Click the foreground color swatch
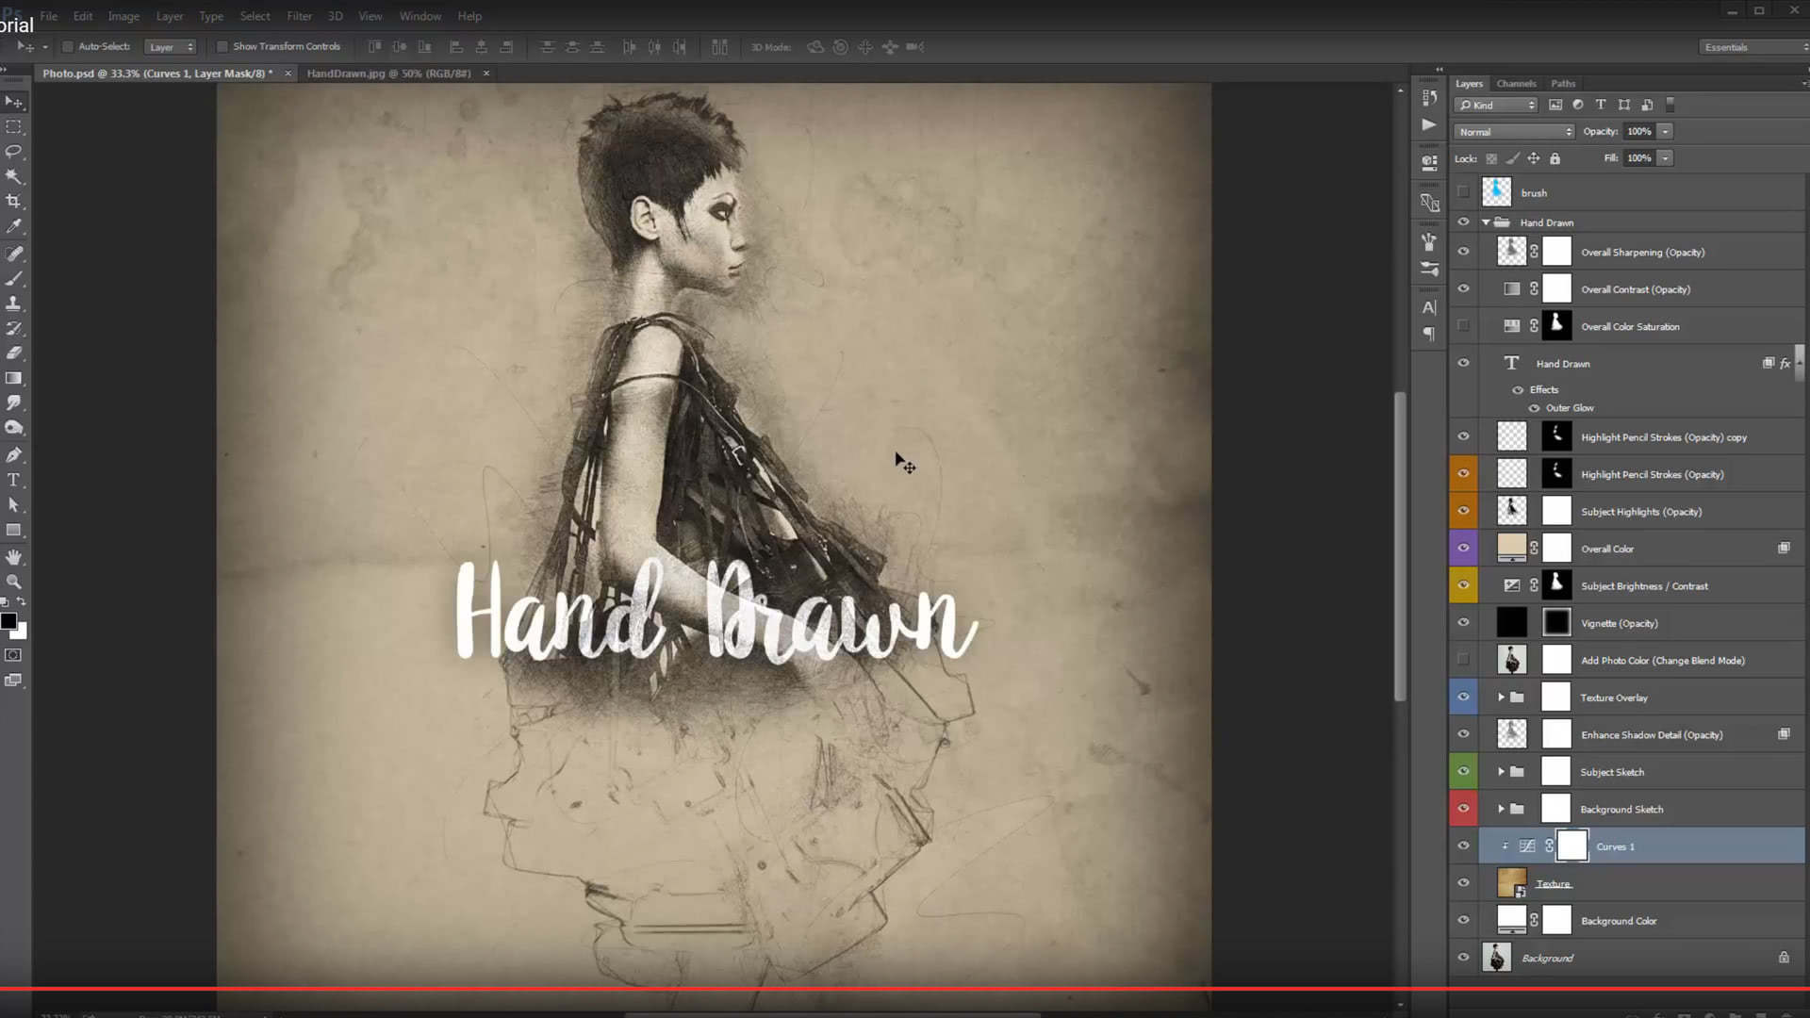 tap(8, 621)
